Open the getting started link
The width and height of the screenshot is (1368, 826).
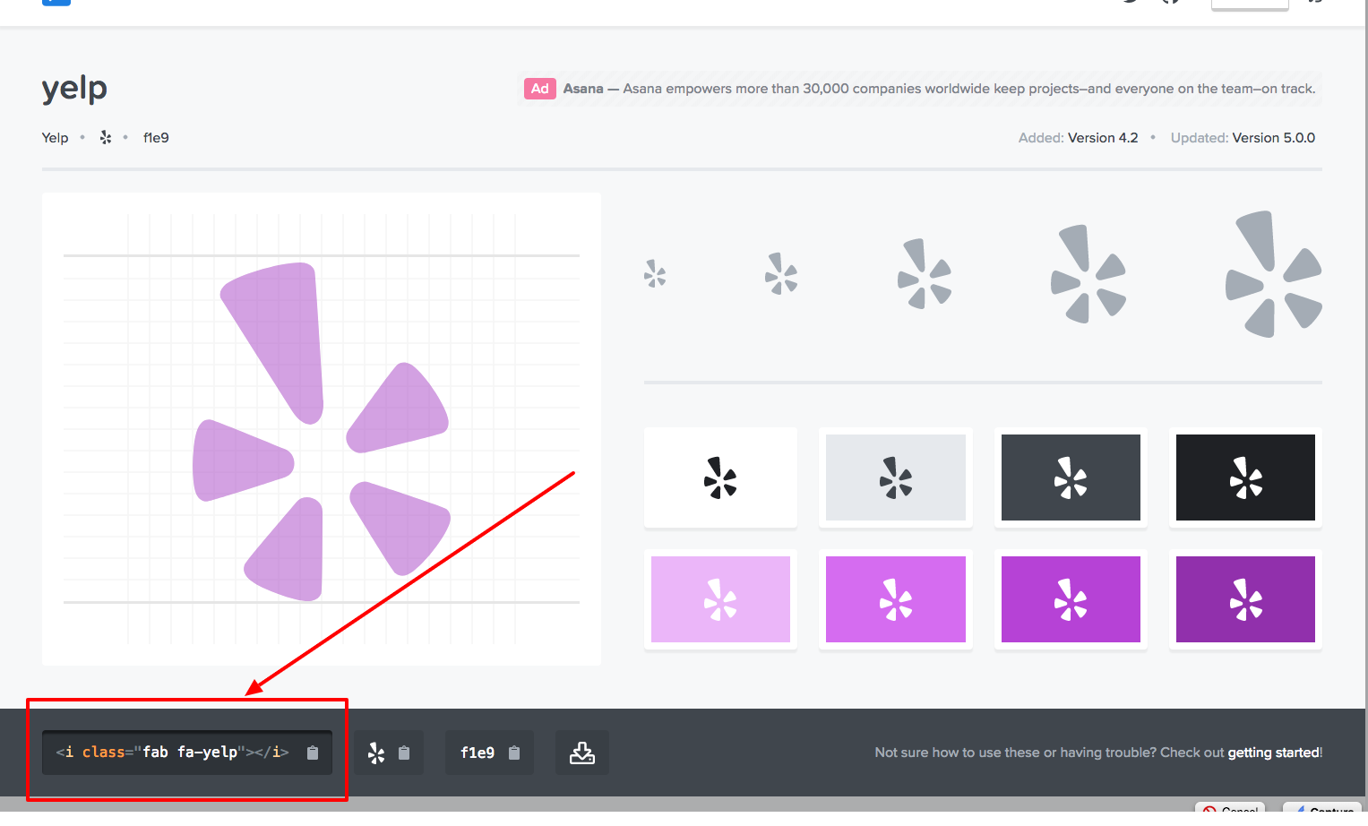pyautogui.click(x=1273, y=753)
